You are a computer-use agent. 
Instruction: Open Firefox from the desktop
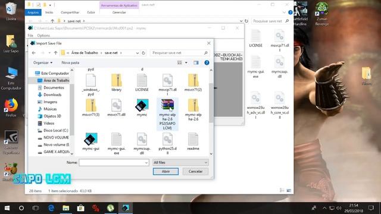[x=11, y=108]
